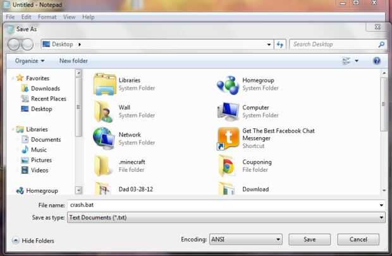The height and width of the screenshot is (256, 392).
Task: Click the refresh arrows button
Action: (x=279, y=44)
